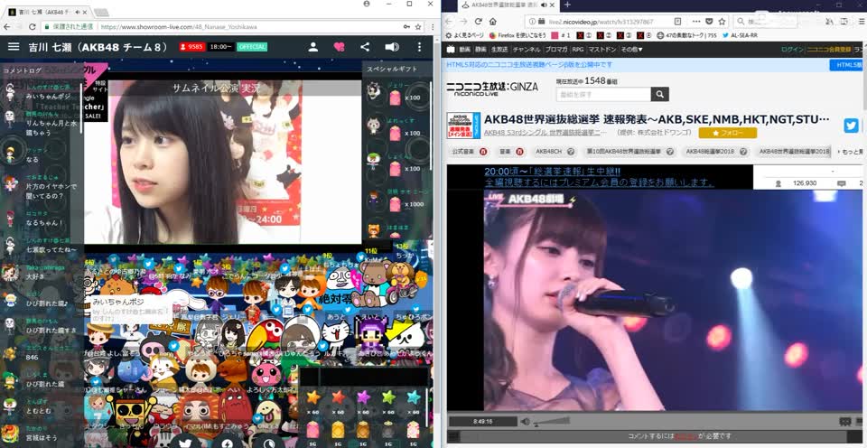Send the red star gift
867x448 pixels.
pyautogui.click(x=339, y=398)
